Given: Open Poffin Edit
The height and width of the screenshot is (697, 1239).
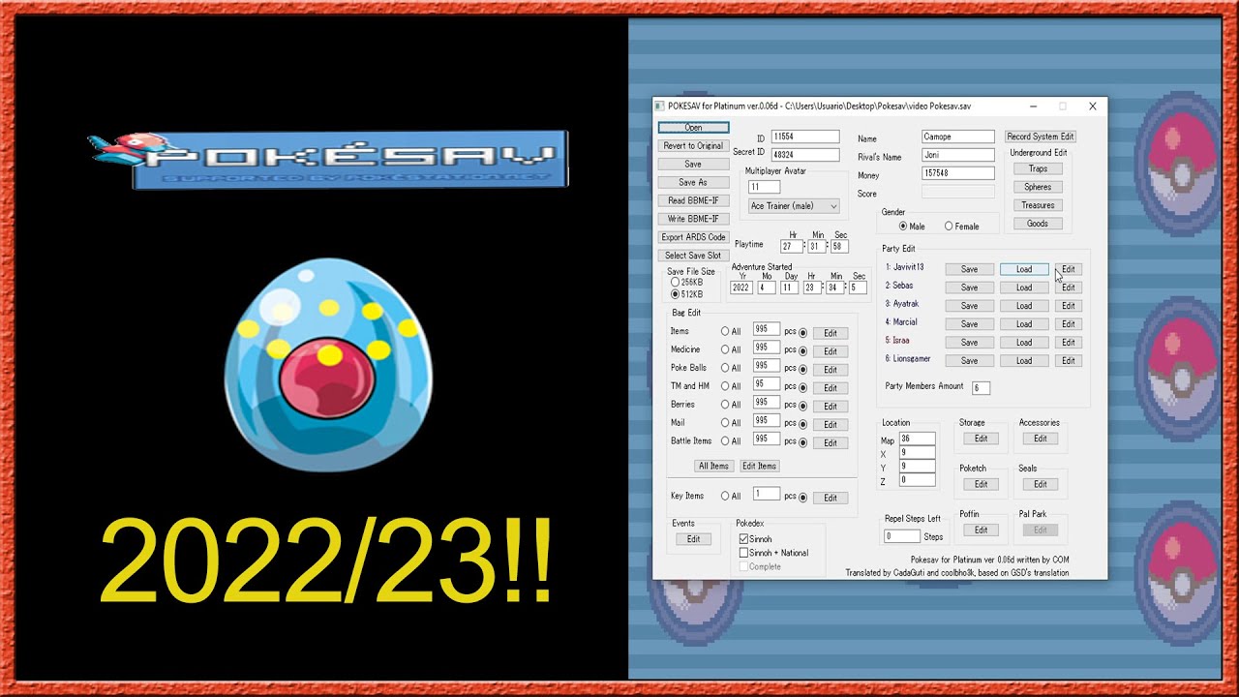Looking at the screenshot, I should 981,530.
